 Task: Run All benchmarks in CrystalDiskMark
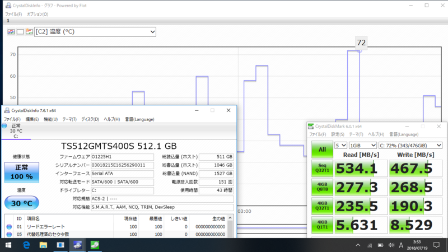pyautogui.click(x=322, y=150)
